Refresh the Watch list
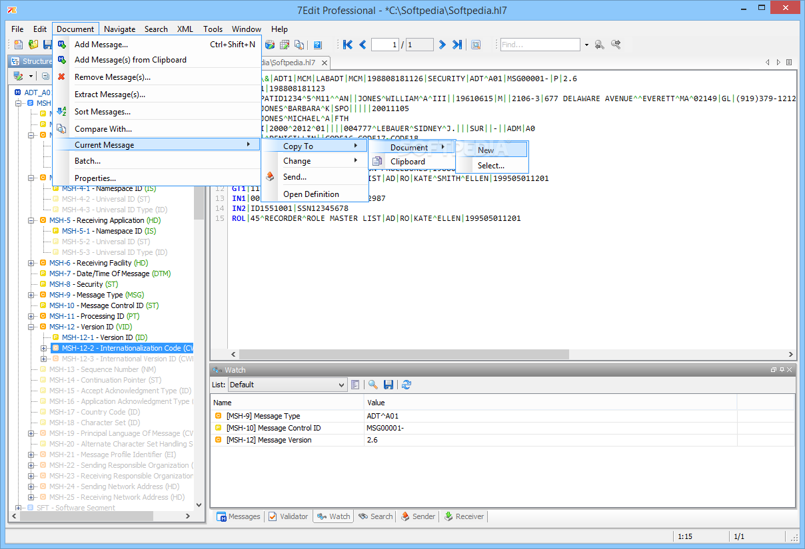The height and width of the screenshot is (549, 805). click(x=406, y=385)
